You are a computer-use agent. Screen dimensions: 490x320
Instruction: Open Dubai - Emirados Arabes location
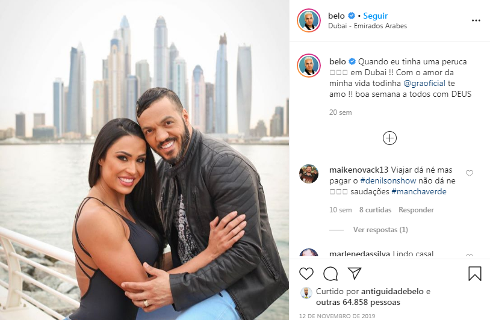pos(367,26)
